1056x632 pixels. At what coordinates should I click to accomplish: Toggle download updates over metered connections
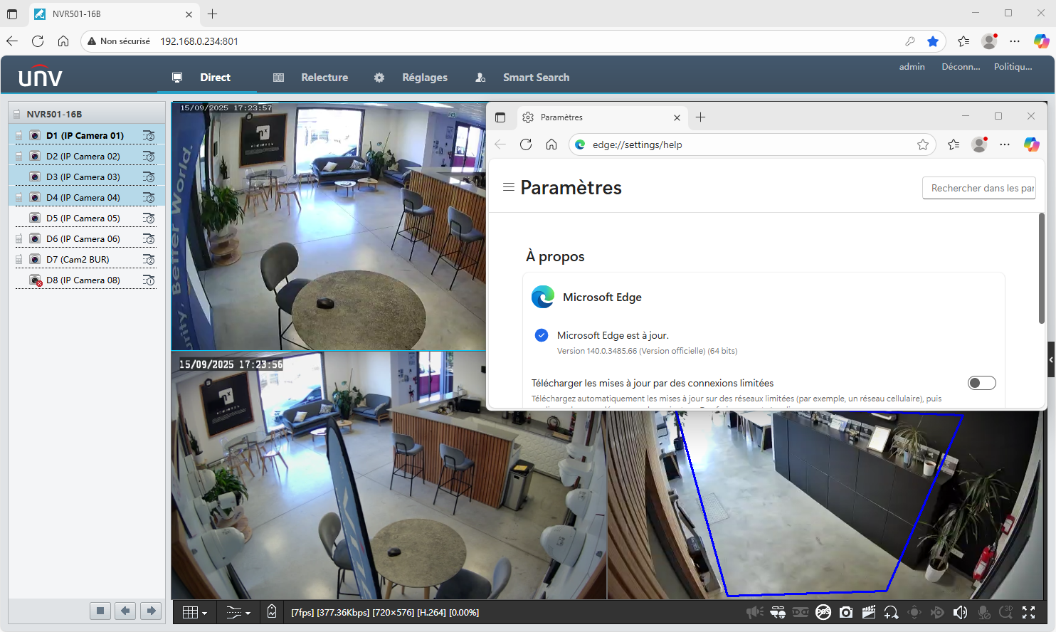[x=982, y=383]
